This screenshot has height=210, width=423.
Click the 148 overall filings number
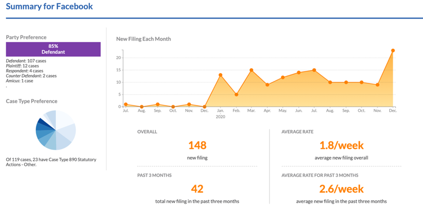[197, 145]
